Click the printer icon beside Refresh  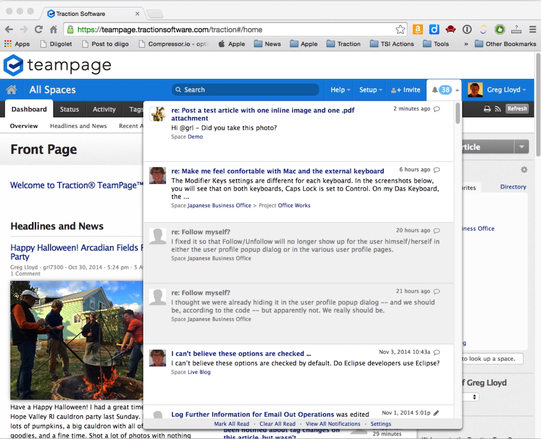coord(487,109)
